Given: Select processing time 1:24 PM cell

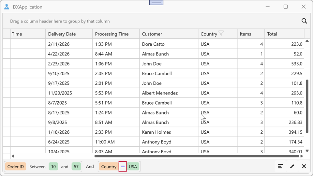Looking at the screenshot, I should pyautogui.click(x=116, y=112).
